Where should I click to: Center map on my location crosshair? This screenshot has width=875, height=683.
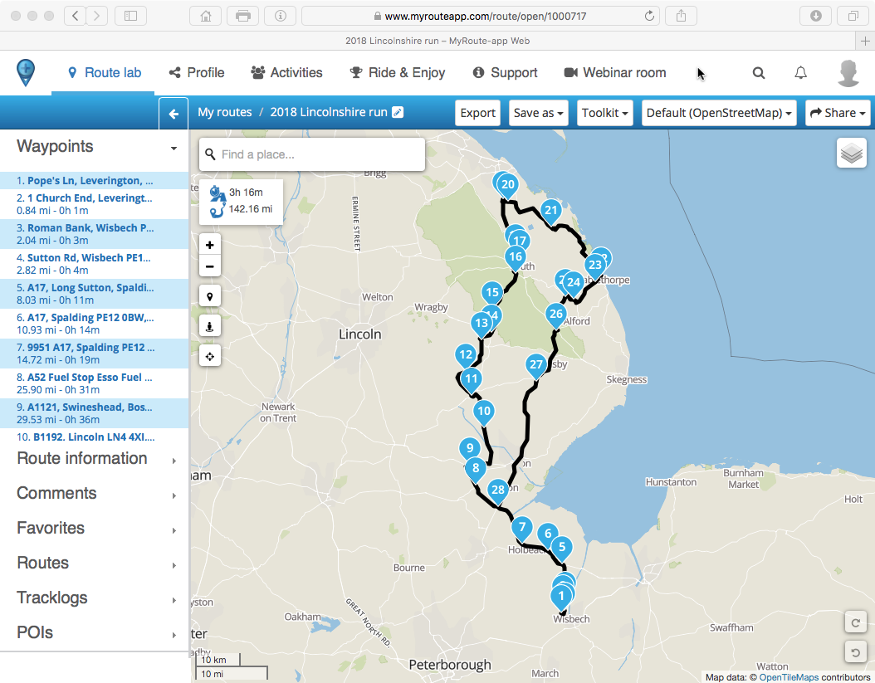point(209,356)
